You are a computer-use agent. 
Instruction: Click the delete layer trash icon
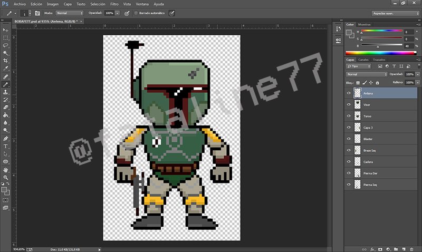point(411,249)
